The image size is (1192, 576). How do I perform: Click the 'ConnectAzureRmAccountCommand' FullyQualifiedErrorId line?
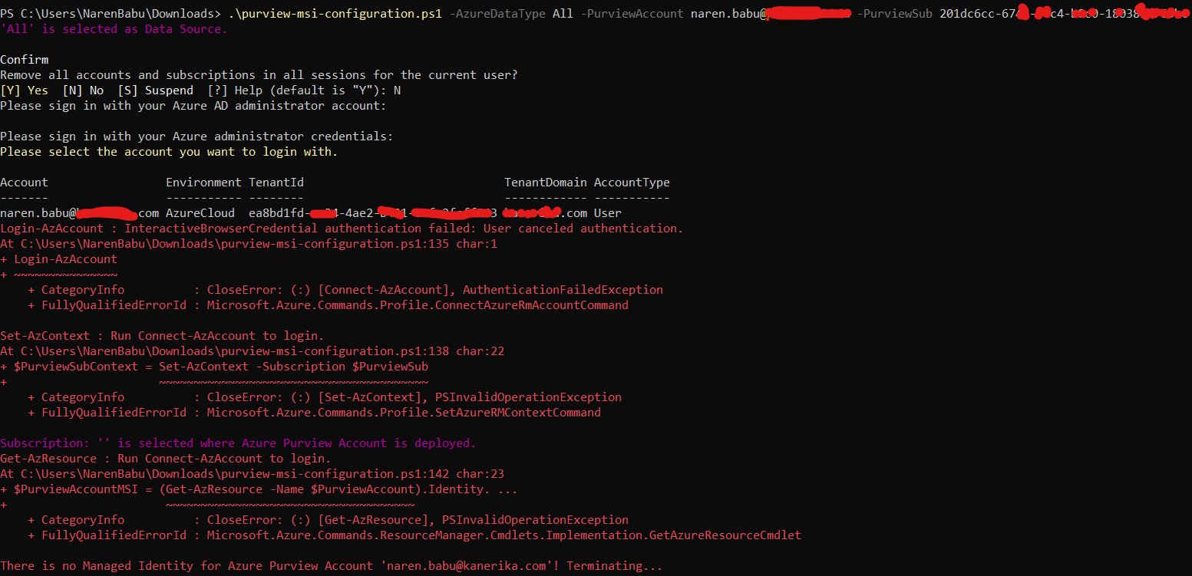tap(329, 305)
